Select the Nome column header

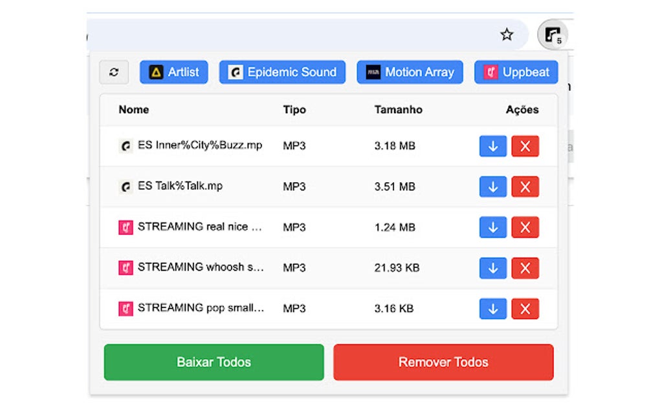pyautogui.click(x=133, y=110)
